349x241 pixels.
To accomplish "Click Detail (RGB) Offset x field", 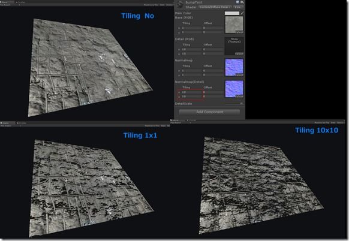I will click(213, 49).
